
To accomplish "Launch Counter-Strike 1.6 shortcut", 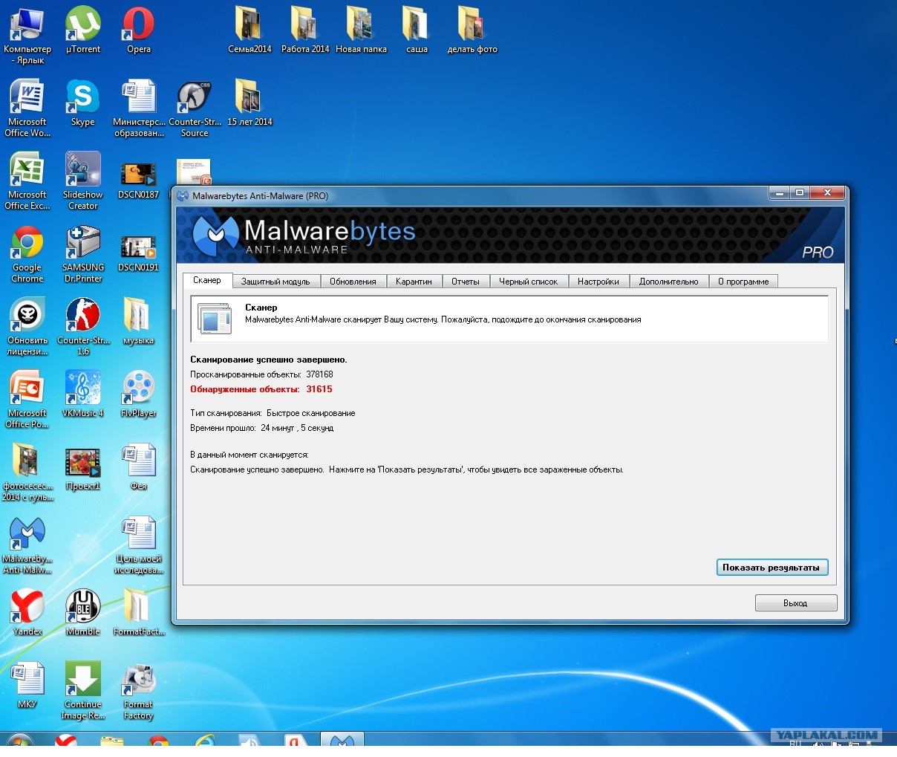I will (83, 326).
